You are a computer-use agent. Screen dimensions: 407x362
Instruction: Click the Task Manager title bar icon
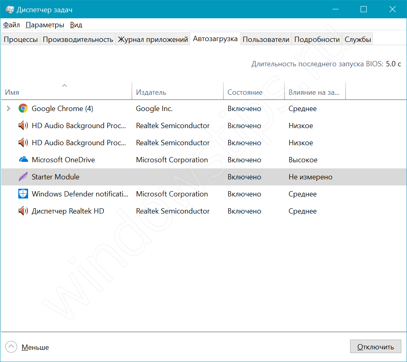[x=9, y=9]
